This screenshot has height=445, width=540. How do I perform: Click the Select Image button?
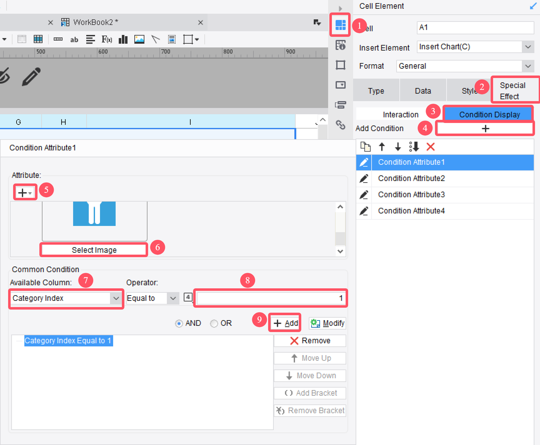pos(94,250)
